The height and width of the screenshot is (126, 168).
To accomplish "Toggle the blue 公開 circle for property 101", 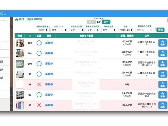I will click(x=39, y=53).
